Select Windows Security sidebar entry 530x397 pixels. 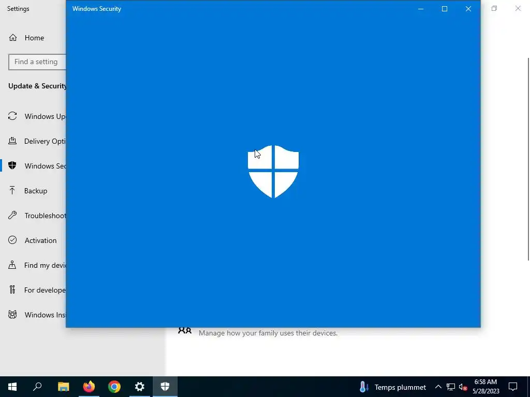pyautogui.click(x=33, y=166)
